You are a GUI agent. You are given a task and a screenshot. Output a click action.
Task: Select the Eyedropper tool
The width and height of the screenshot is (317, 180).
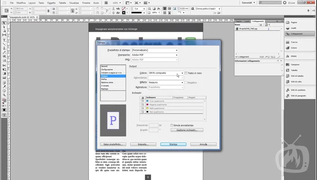pos(4,87)
